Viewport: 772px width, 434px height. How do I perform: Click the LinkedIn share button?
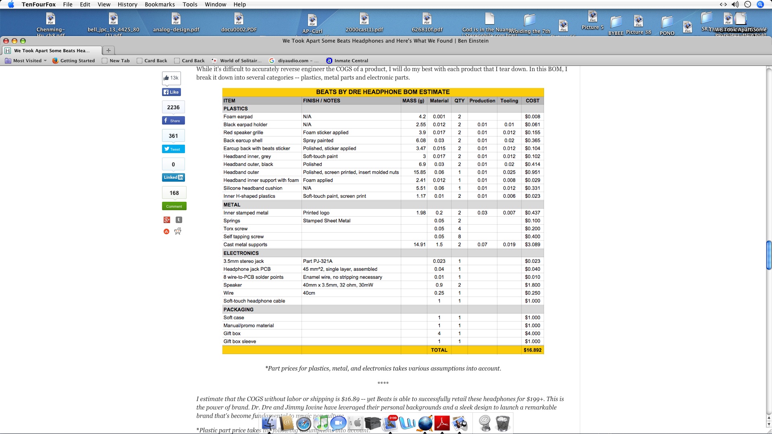(173, 177)
